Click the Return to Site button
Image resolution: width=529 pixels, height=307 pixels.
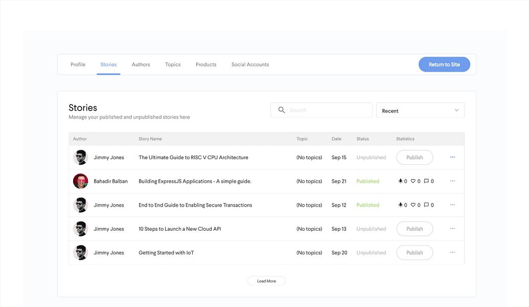click(444, 64)
